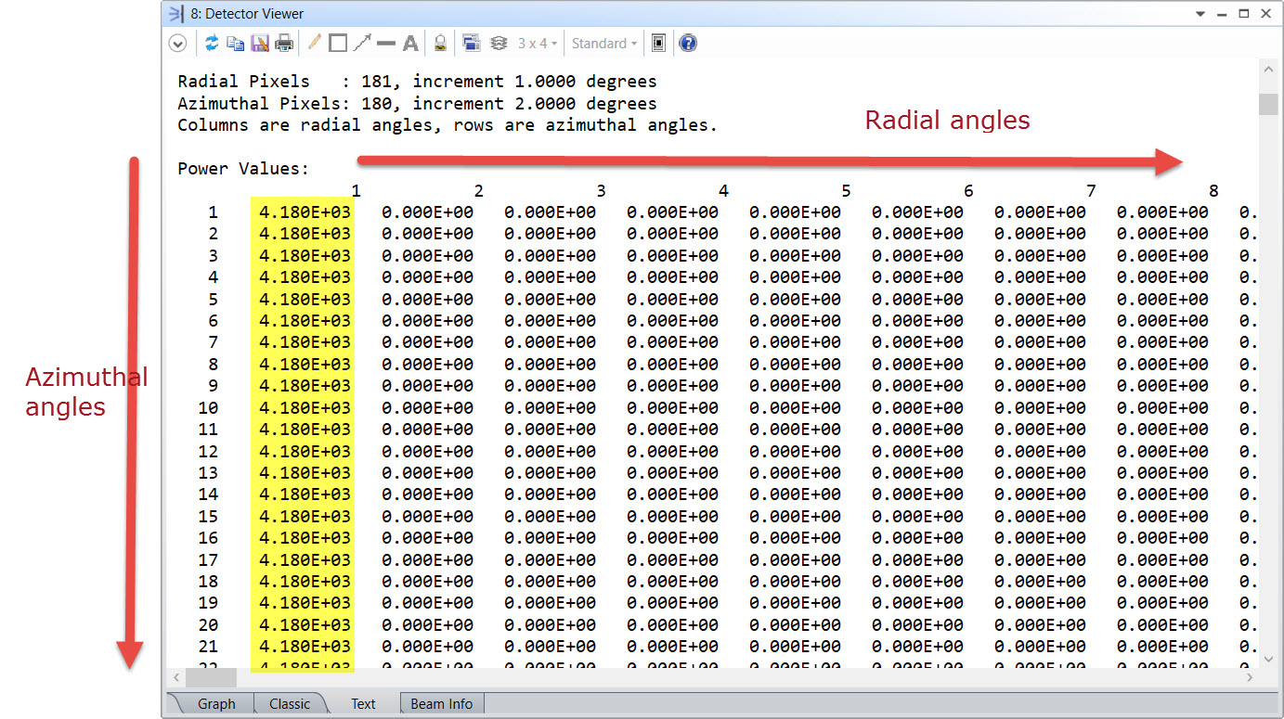Click the horizontal scrollbar right arrow
Viewport: 1284px width, 719px height.
tap(1250, 678)
